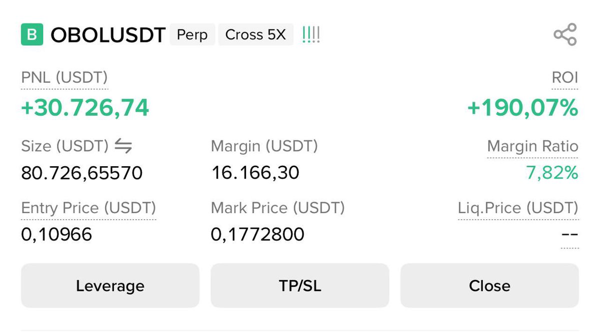Click the Margin Ratio label
The width and height of the screenshot is (600, 332).
[532, 146]
